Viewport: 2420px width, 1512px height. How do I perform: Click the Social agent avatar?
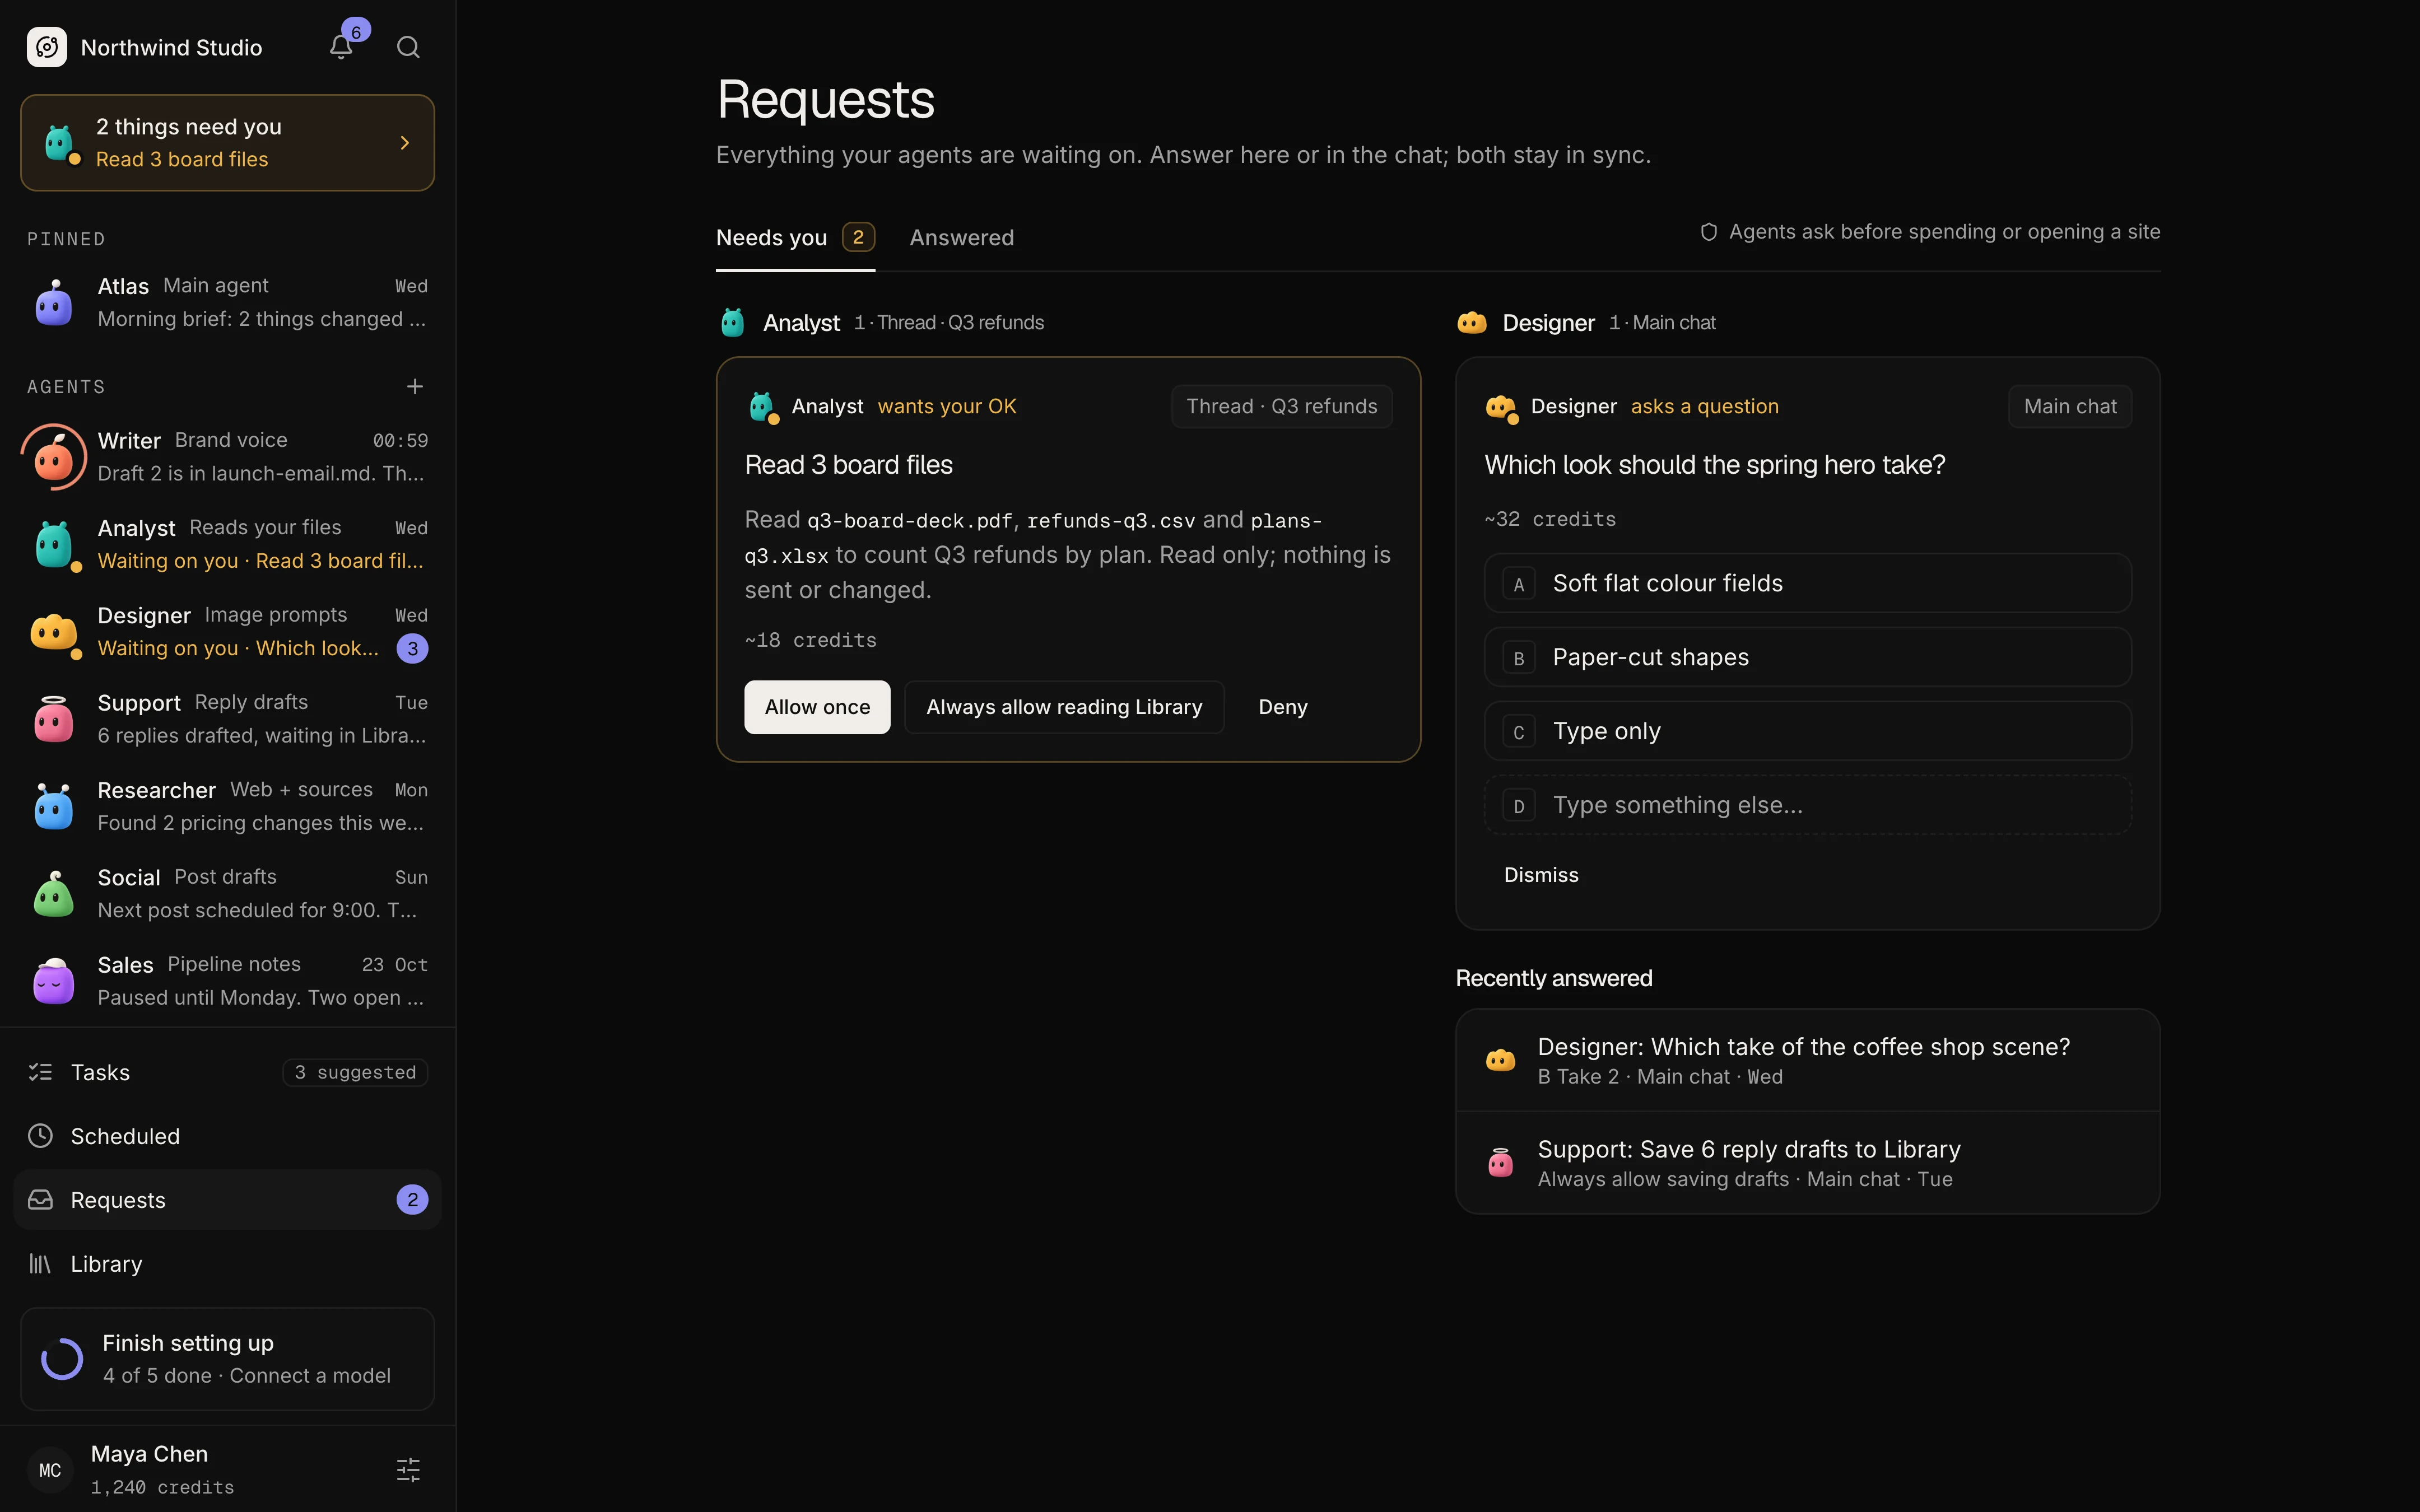pos(54,893)
